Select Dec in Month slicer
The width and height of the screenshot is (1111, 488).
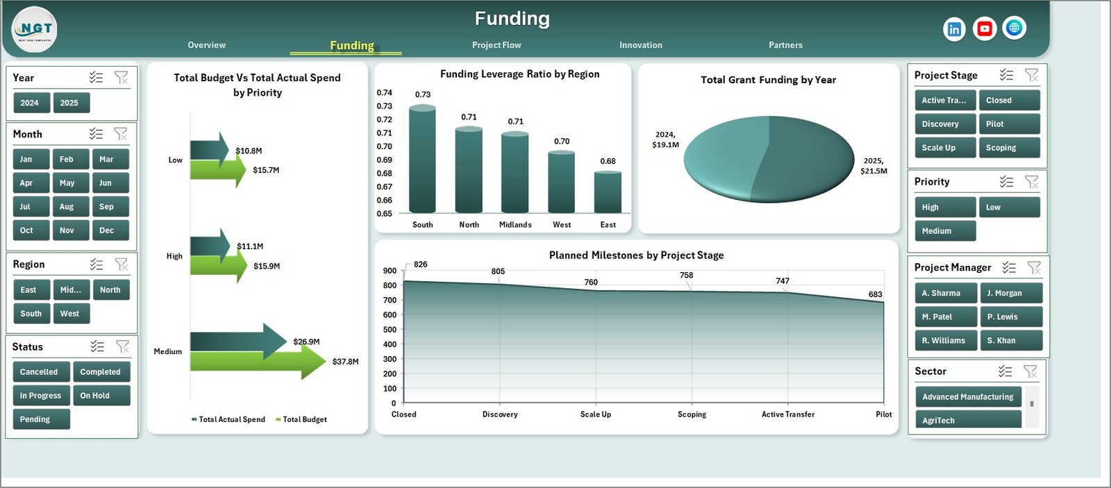(110, 230)
